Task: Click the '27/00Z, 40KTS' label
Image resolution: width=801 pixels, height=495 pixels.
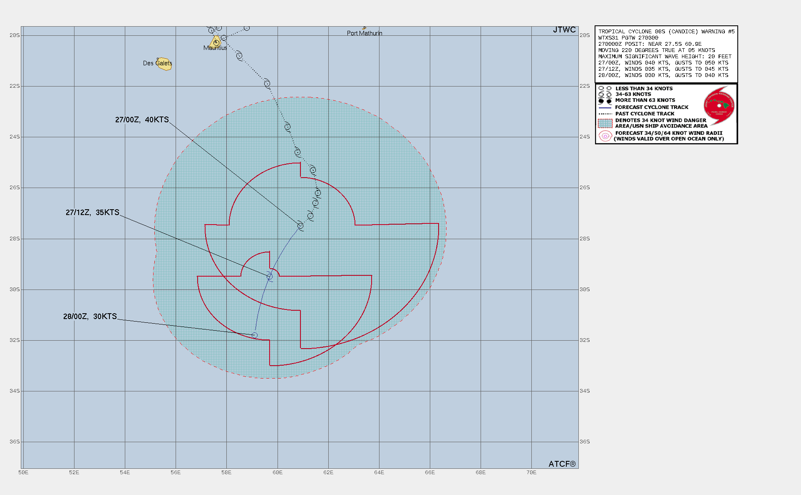Action: tap(142, 120)
